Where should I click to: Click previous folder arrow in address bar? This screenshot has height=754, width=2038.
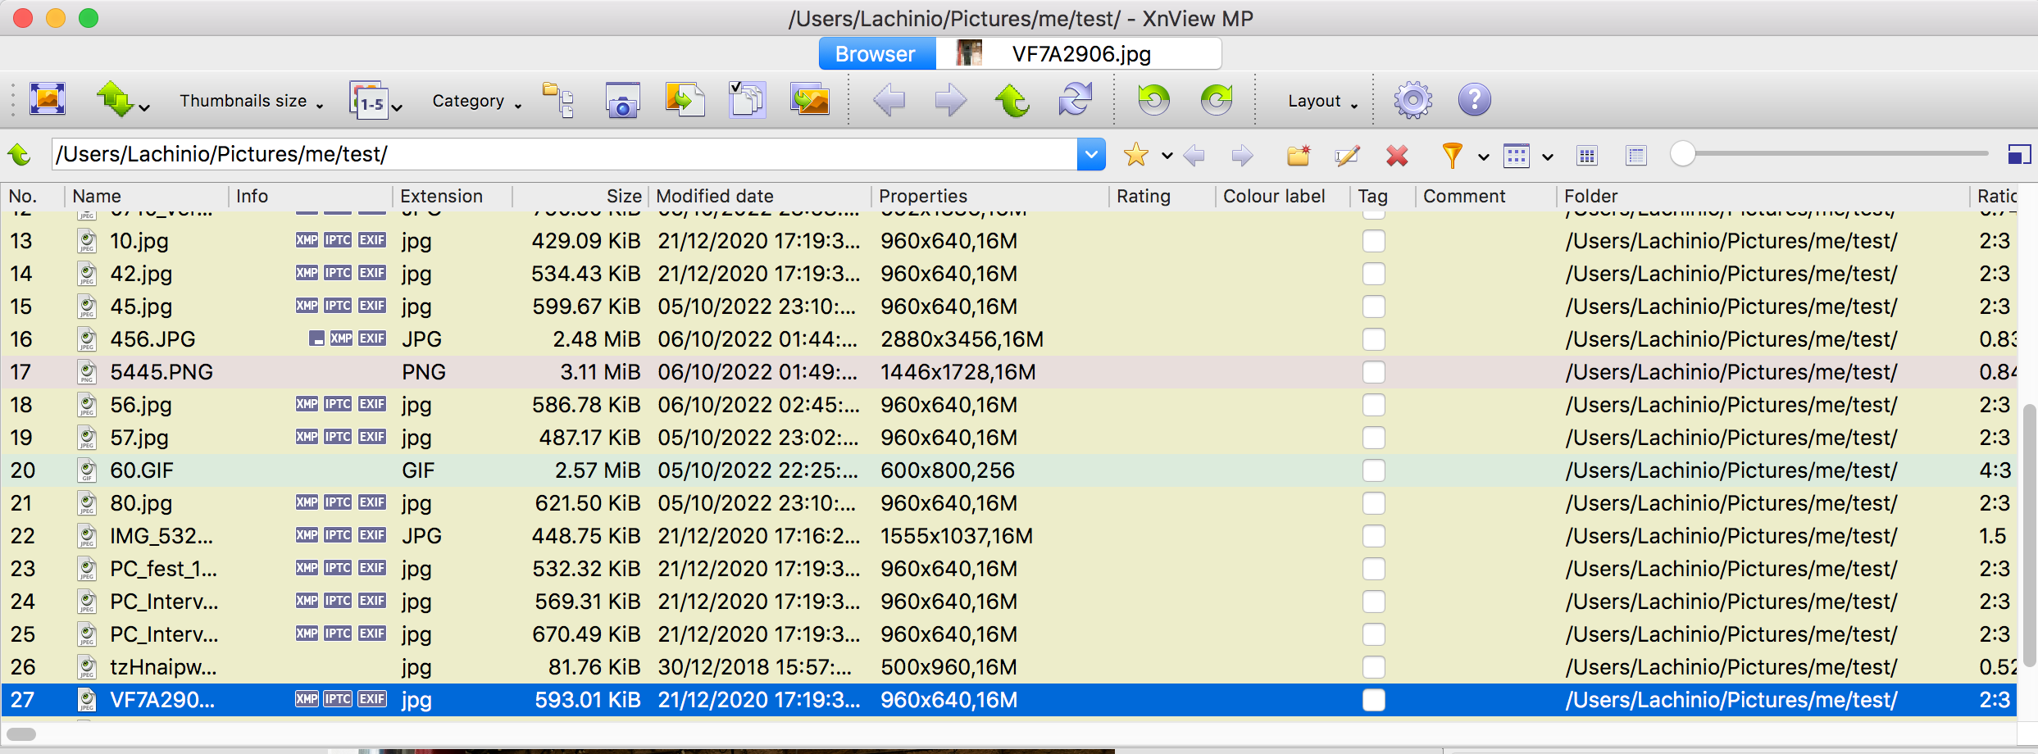click(1194, 155)
